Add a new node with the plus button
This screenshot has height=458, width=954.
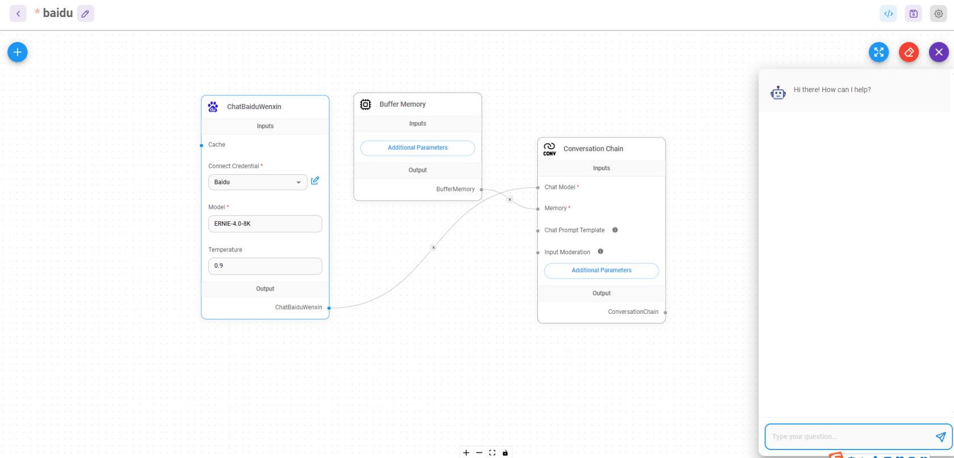pyautogui.click(x=18, y=52)
